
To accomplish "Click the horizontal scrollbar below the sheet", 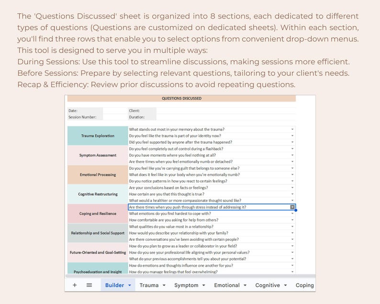I will point(190,276).
